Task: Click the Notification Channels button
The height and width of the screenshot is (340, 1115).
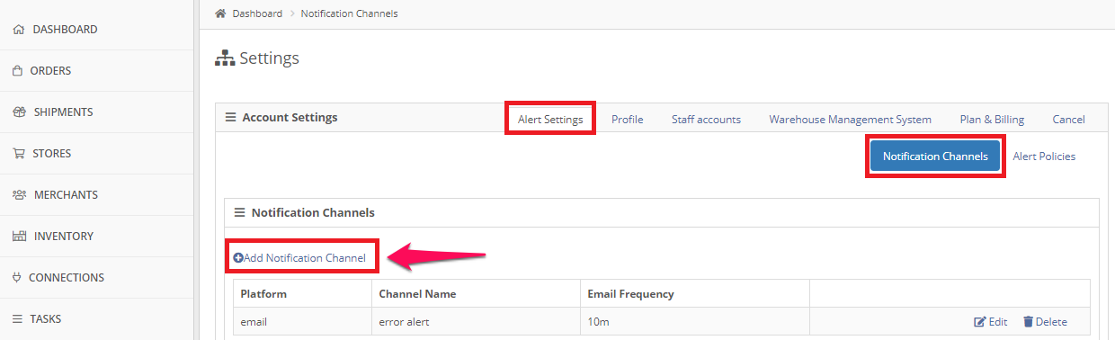Action: click(x=935, y=156)
